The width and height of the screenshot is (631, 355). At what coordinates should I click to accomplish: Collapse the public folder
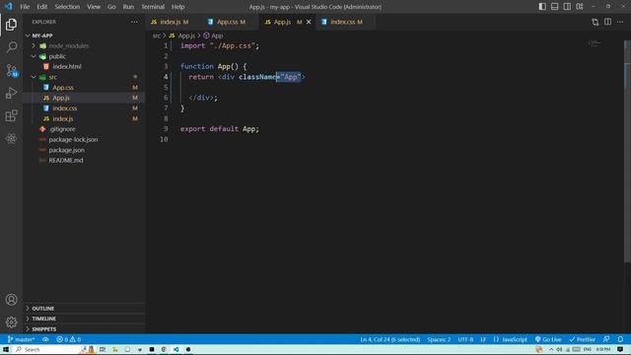tap(34, 56)
